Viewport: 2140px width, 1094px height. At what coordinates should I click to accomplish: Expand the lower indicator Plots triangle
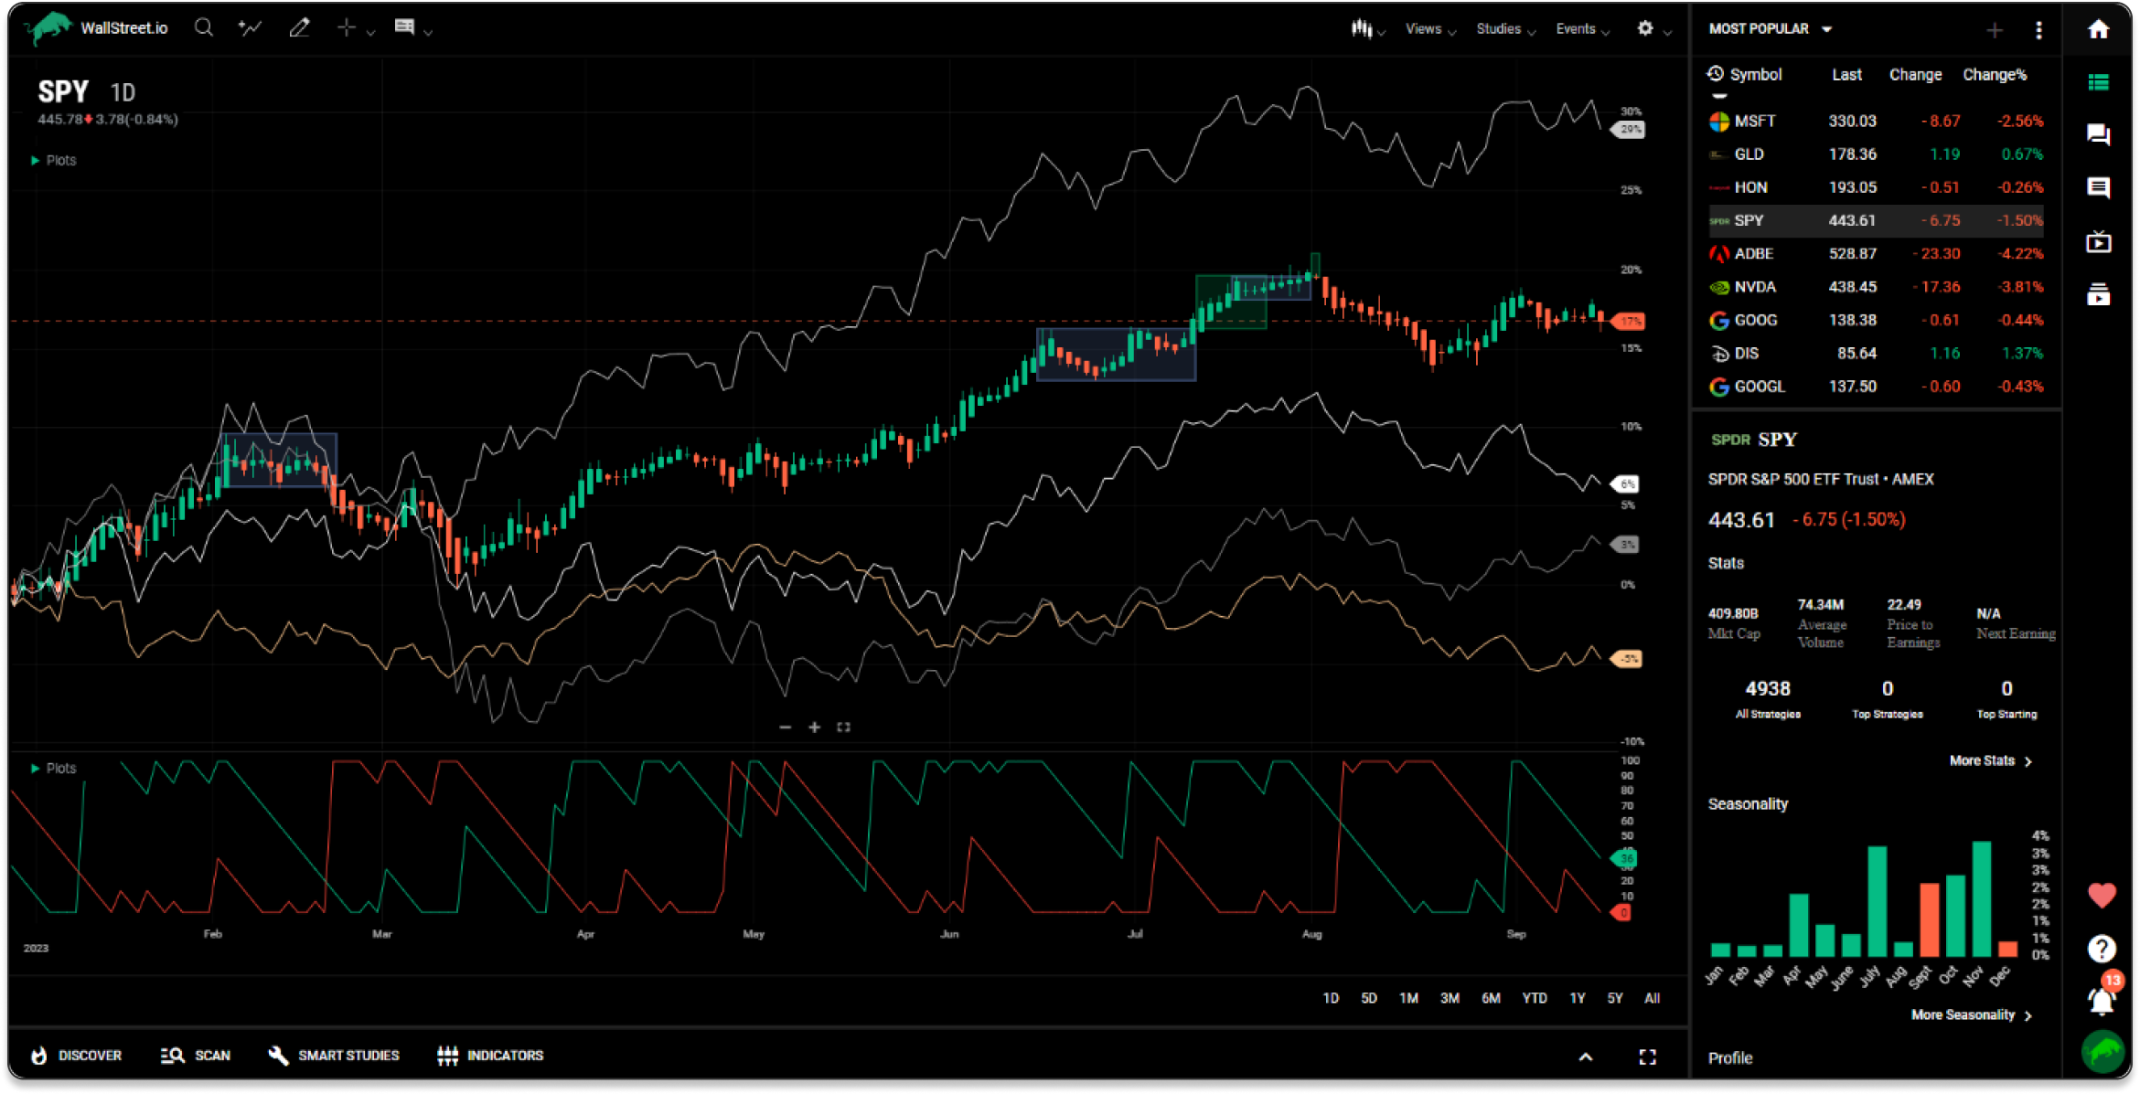point(35,768)
